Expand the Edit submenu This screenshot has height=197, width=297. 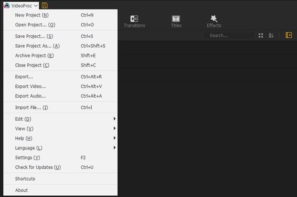60,119
